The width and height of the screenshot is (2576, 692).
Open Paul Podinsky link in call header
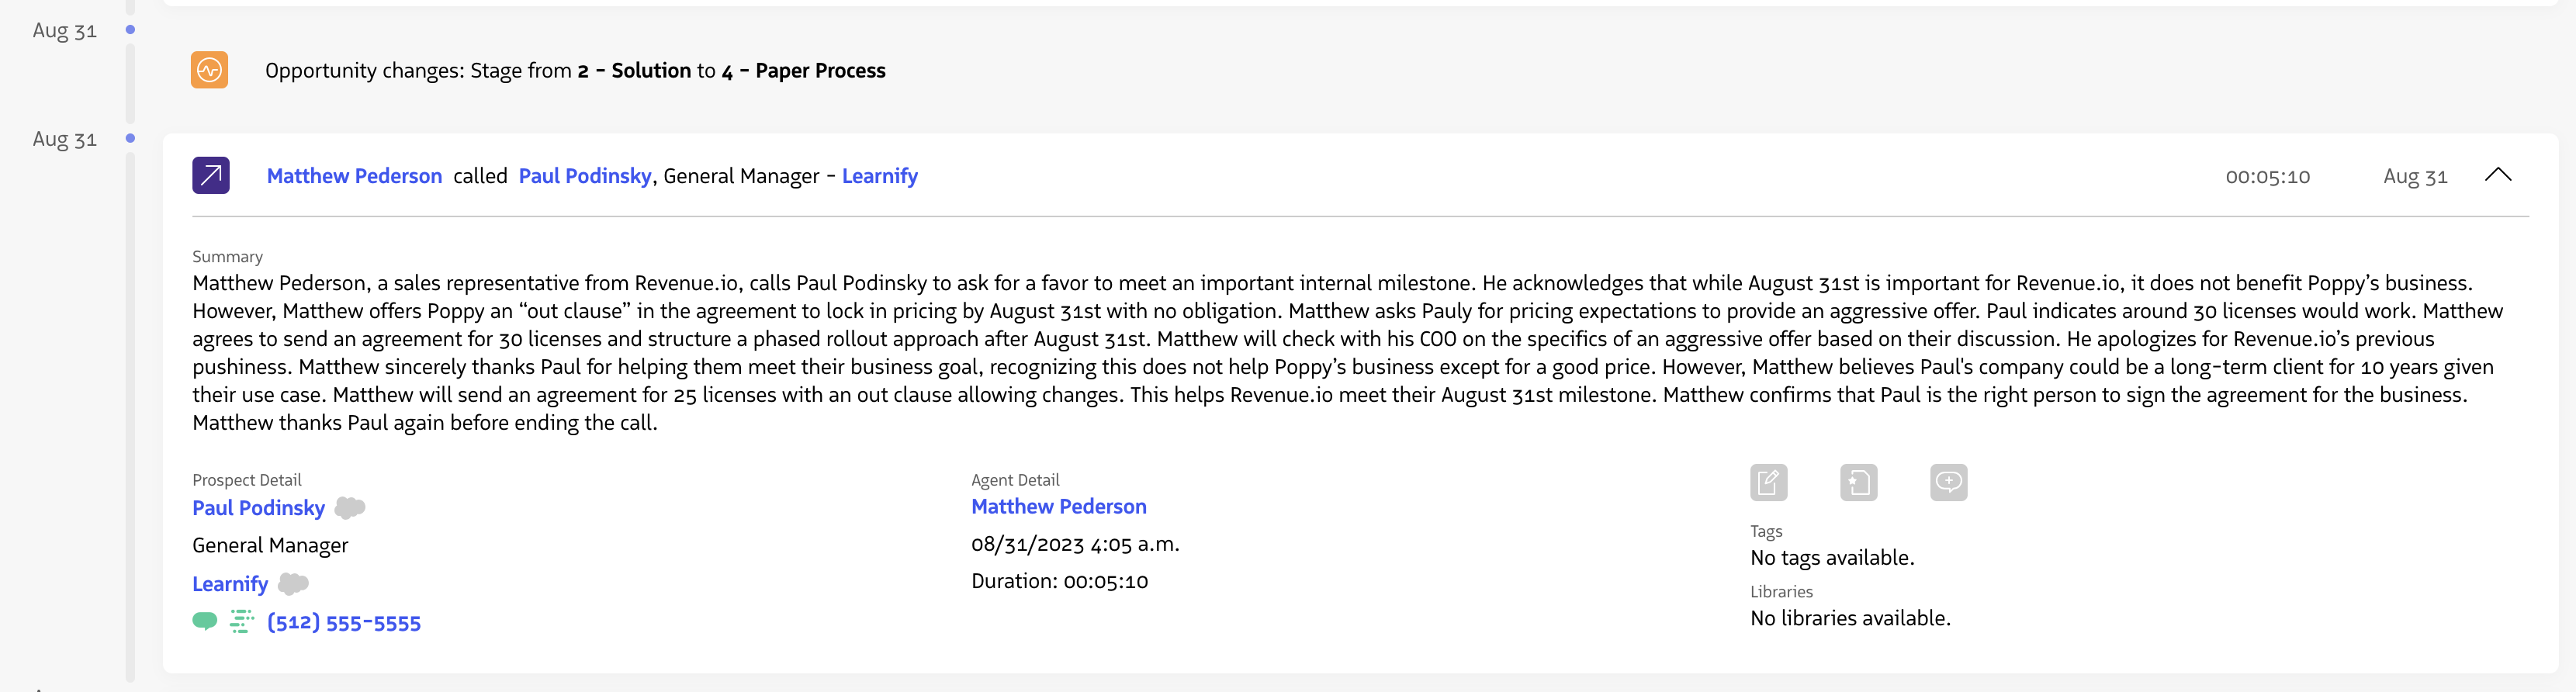(585, 176)
